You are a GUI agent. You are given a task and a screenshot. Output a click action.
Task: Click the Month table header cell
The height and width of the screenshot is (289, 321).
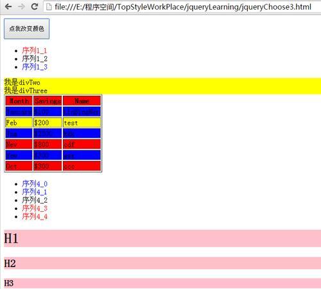click(x=19, y=101)
